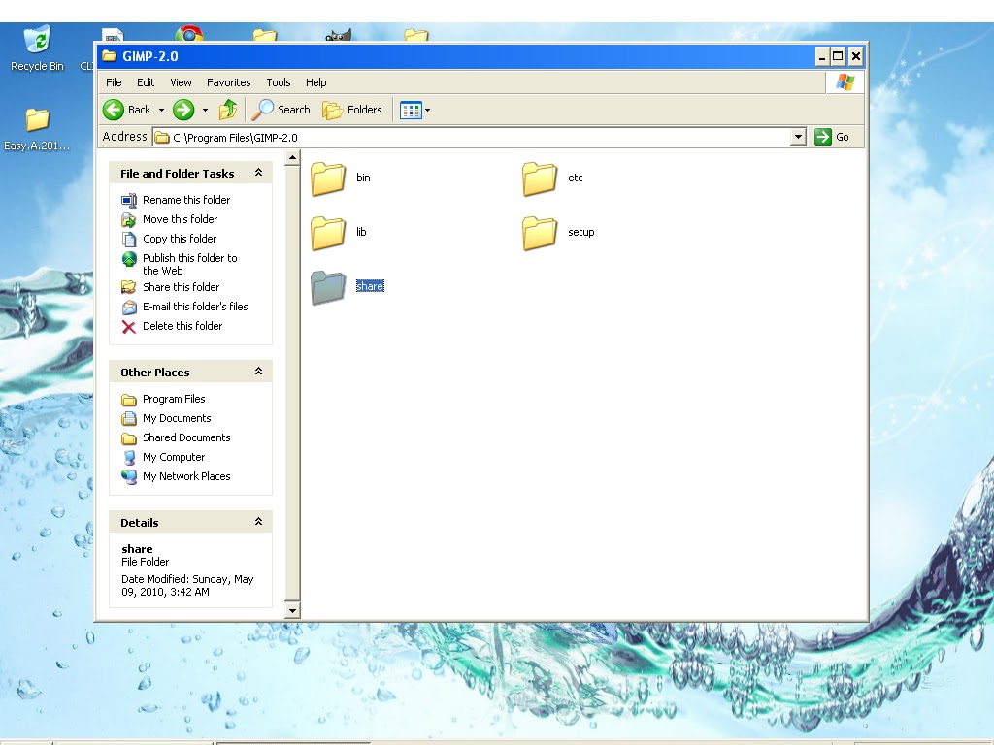The image size is (994, 745).
Task: Collapse the File and Folder Tasks panel
Action: 258,173
